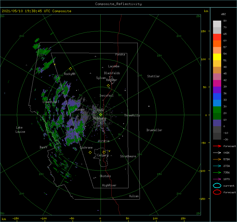Click the Calgary city label

[103, 155]
